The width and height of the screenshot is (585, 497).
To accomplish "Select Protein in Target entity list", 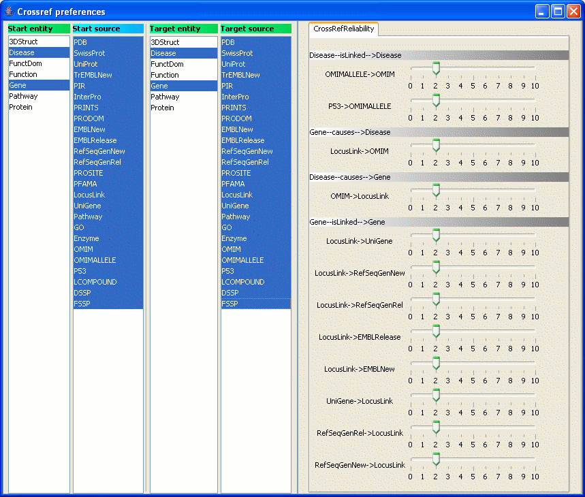I will click(x=184, y=108).
